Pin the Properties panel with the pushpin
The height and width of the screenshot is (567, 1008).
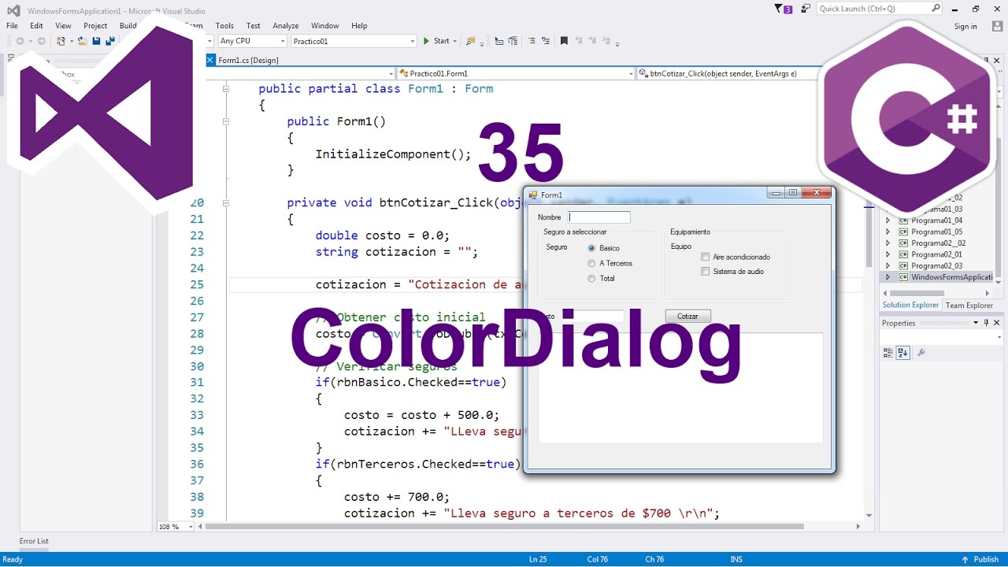pos(986,323)
